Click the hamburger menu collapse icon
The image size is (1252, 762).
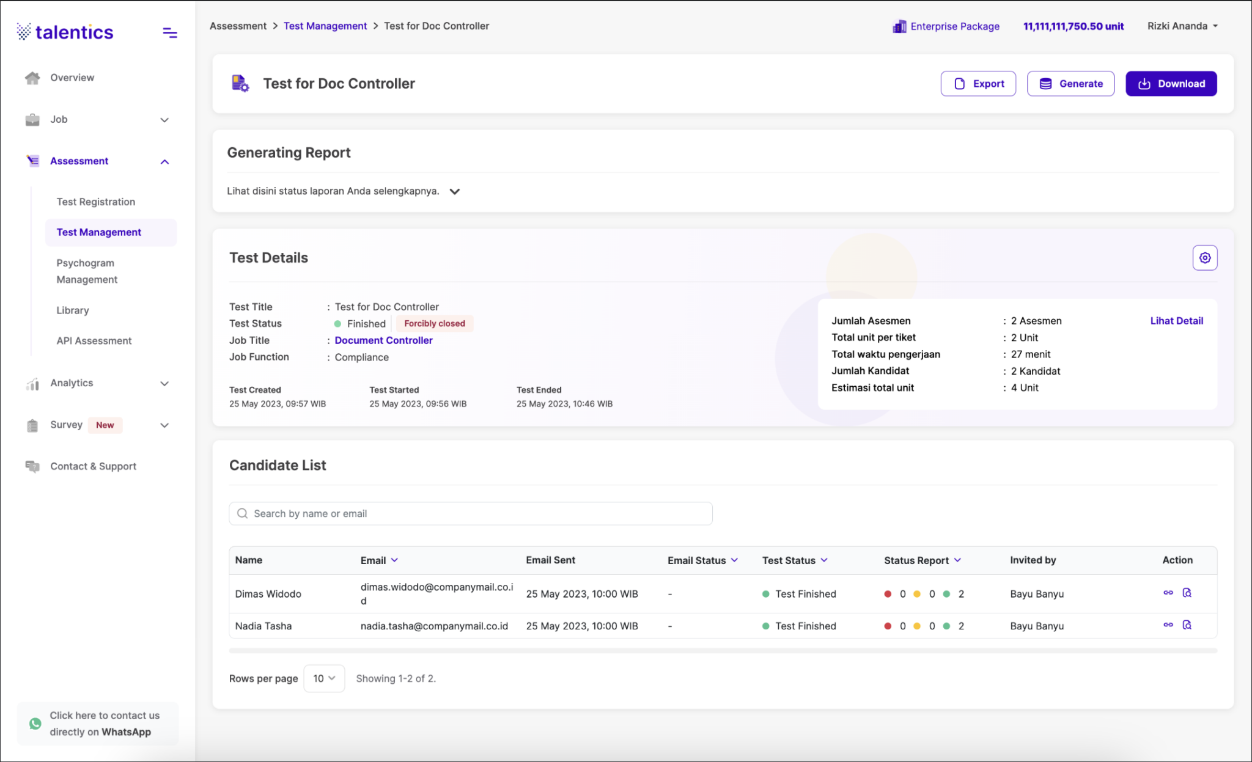pos(170,33)
